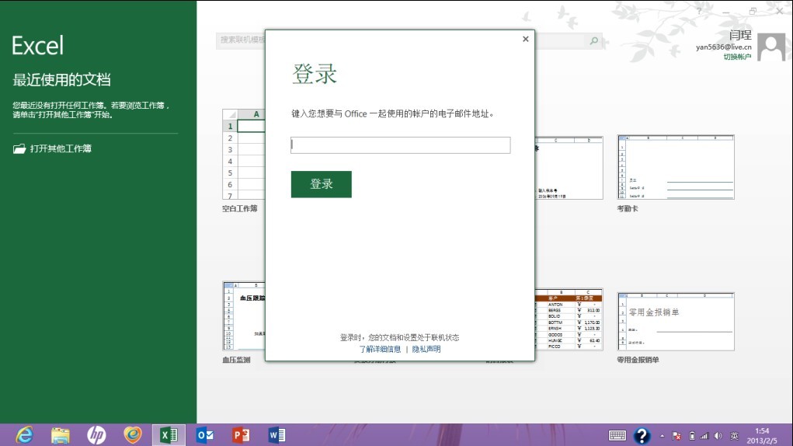Click the Excel taskbar icon

(x=169, y=435)
